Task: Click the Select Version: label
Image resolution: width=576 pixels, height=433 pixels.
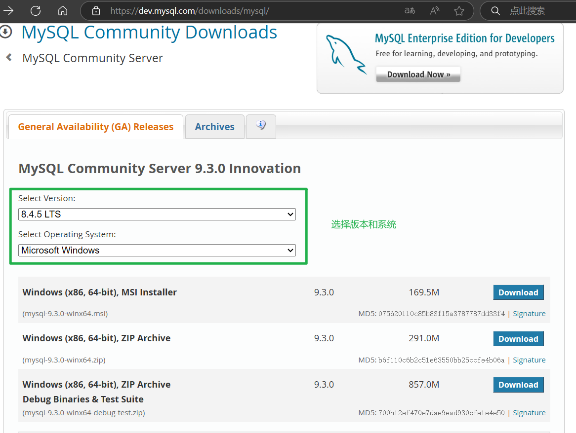Action: (46, 198)
